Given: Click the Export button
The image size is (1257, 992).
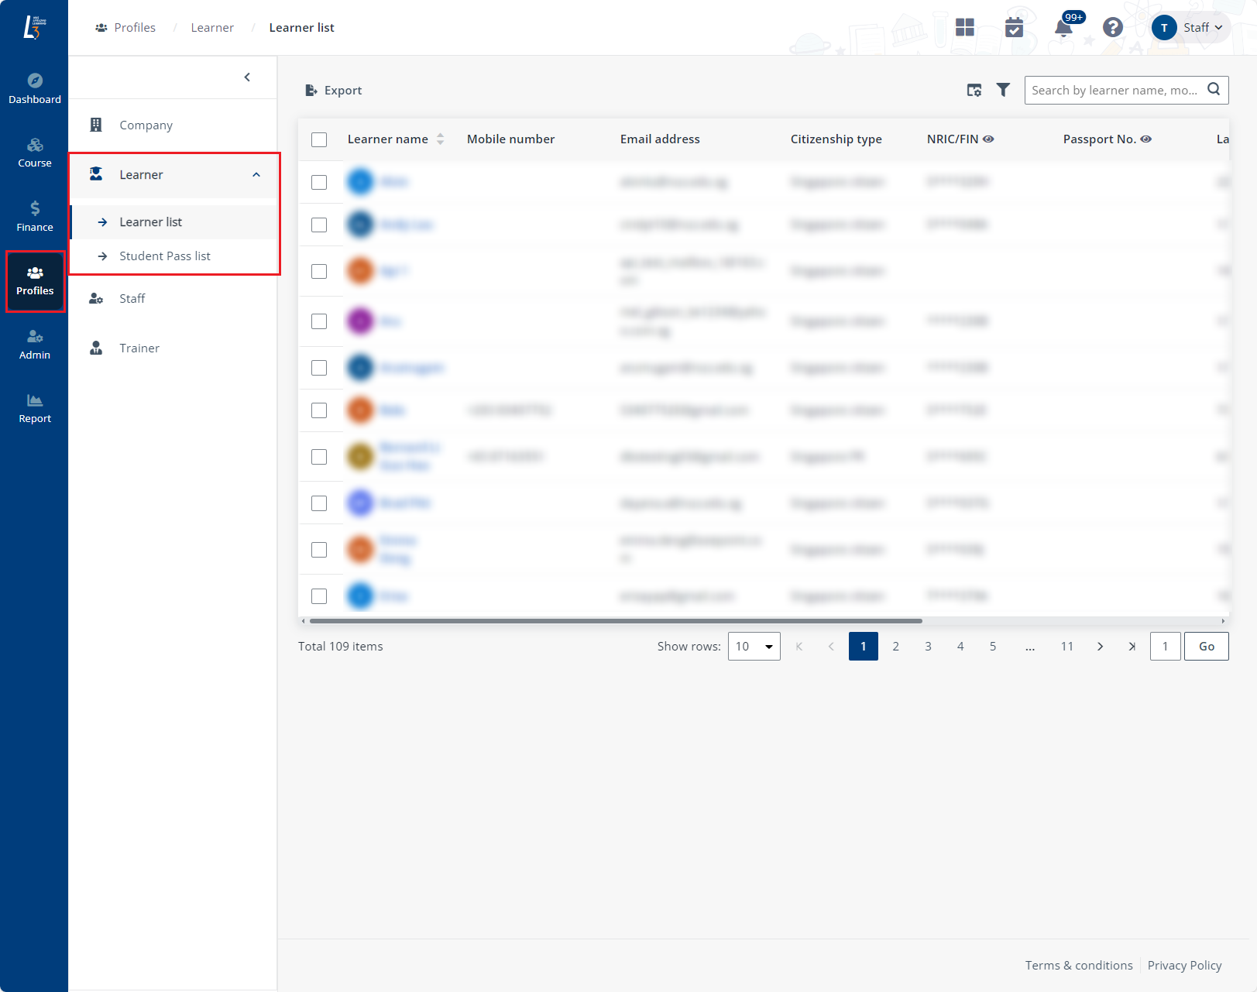Looking at the screenshot, I should click(334, 91).
